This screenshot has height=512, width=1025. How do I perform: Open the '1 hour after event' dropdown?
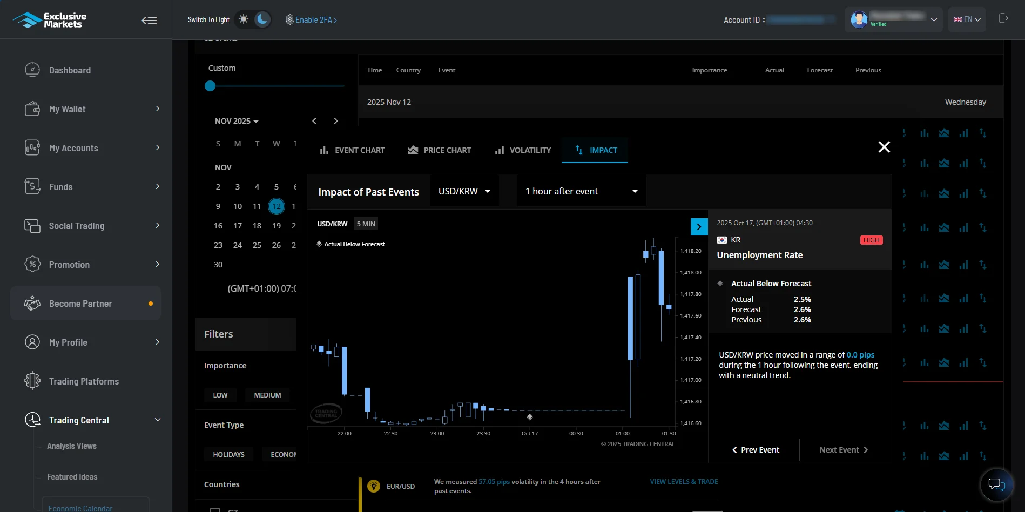581,191
